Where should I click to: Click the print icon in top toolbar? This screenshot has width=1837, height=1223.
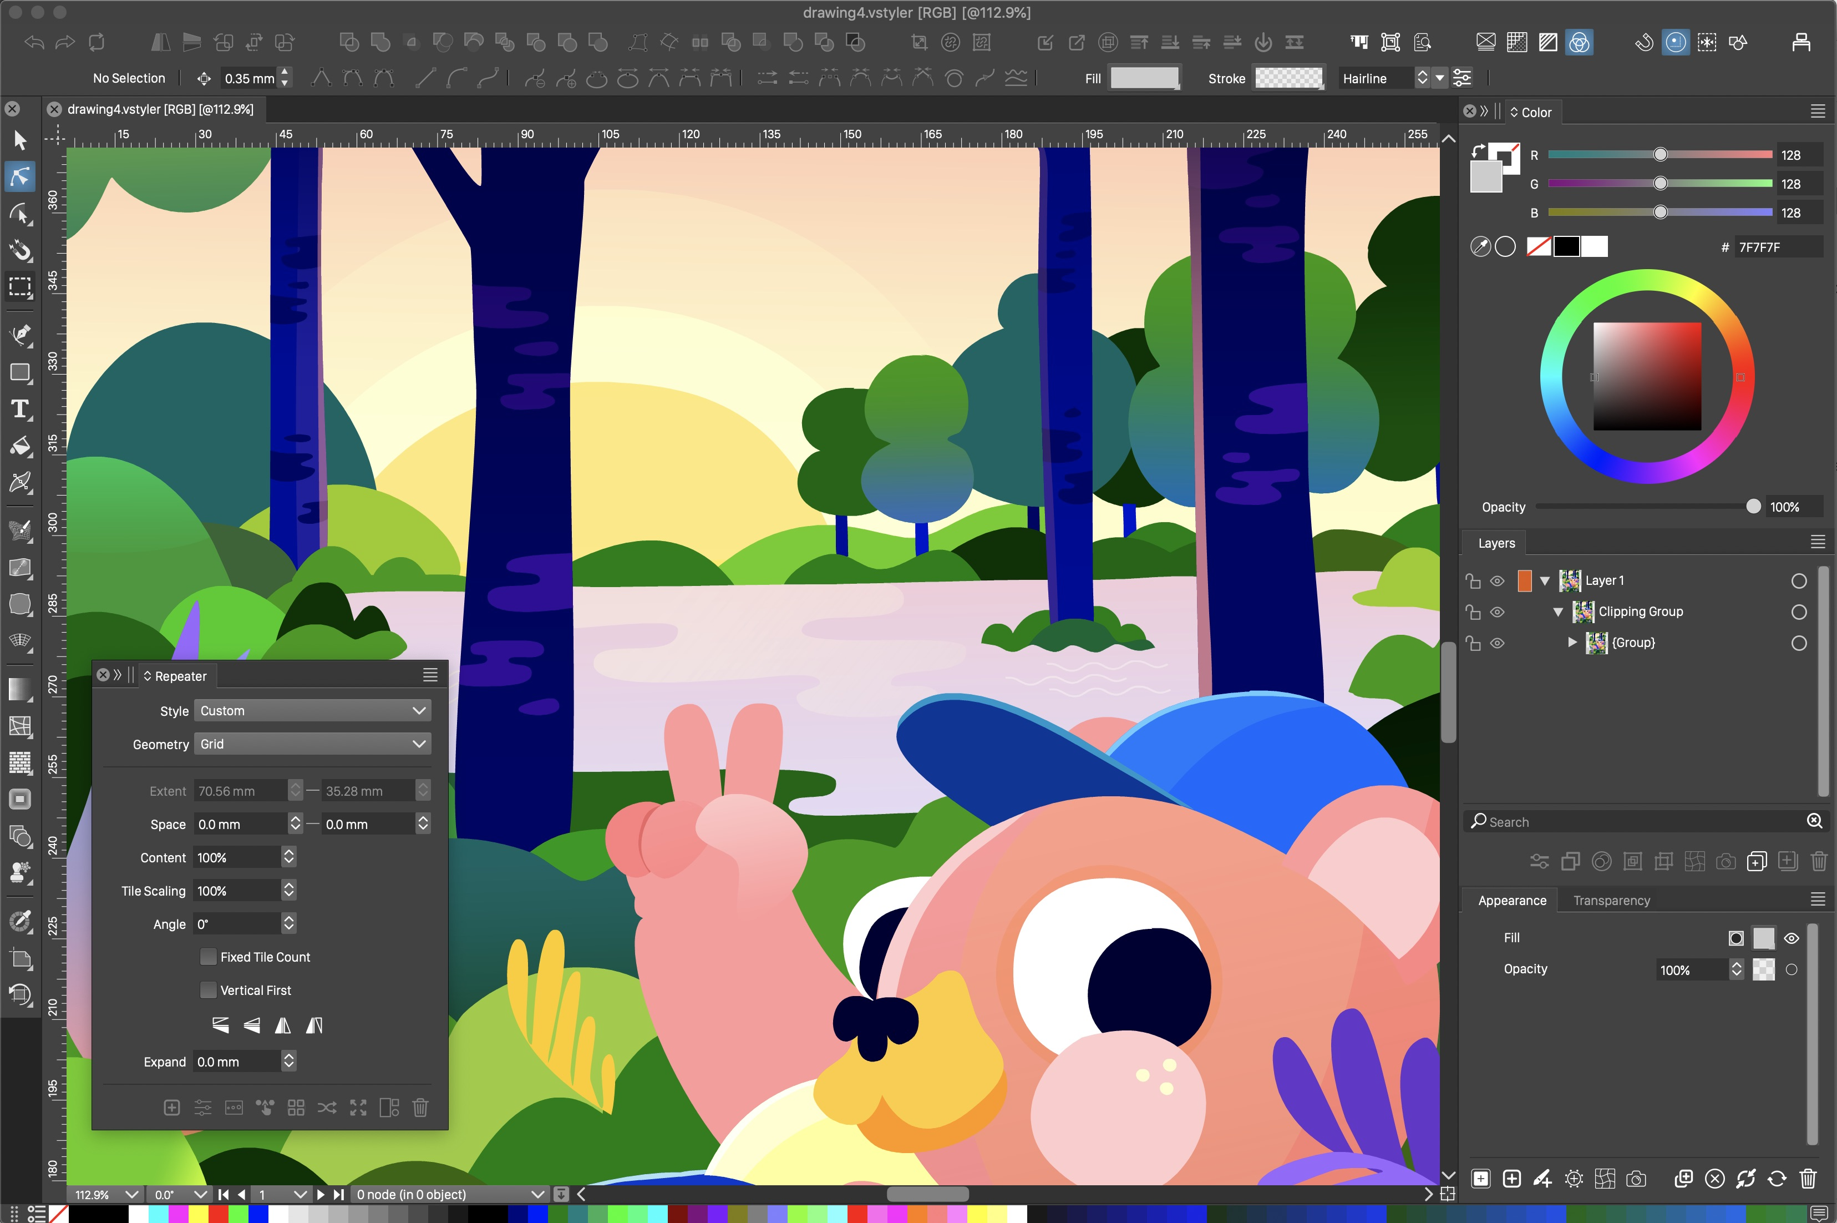pyautogui.click(x=1801, y=42)
